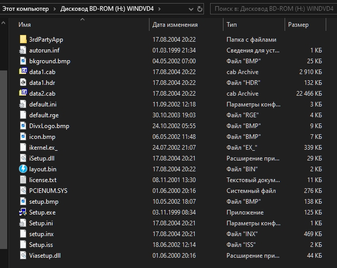This screenshot has width=337, height=268.
Task: Select the file name Setup.exe
Action: 42,212
